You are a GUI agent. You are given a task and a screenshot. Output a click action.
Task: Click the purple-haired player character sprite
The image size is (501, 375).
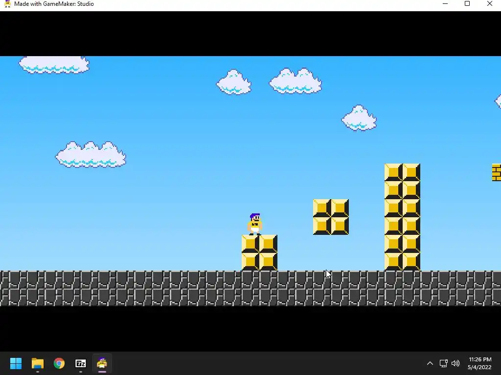tap(254, 224)
